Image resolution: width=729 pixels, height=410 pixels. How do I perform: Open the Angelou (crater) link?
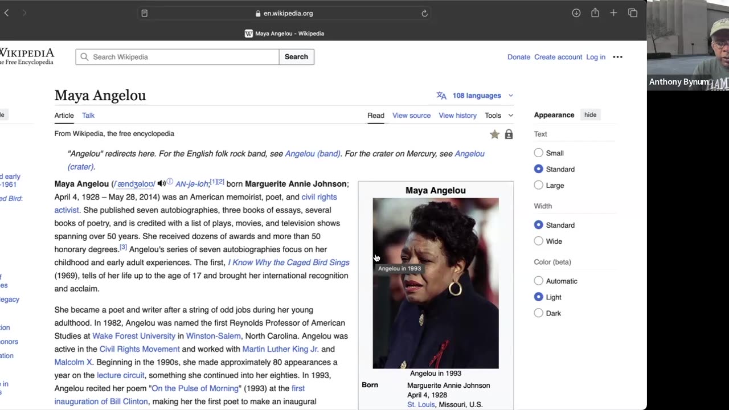coord(470,154)
